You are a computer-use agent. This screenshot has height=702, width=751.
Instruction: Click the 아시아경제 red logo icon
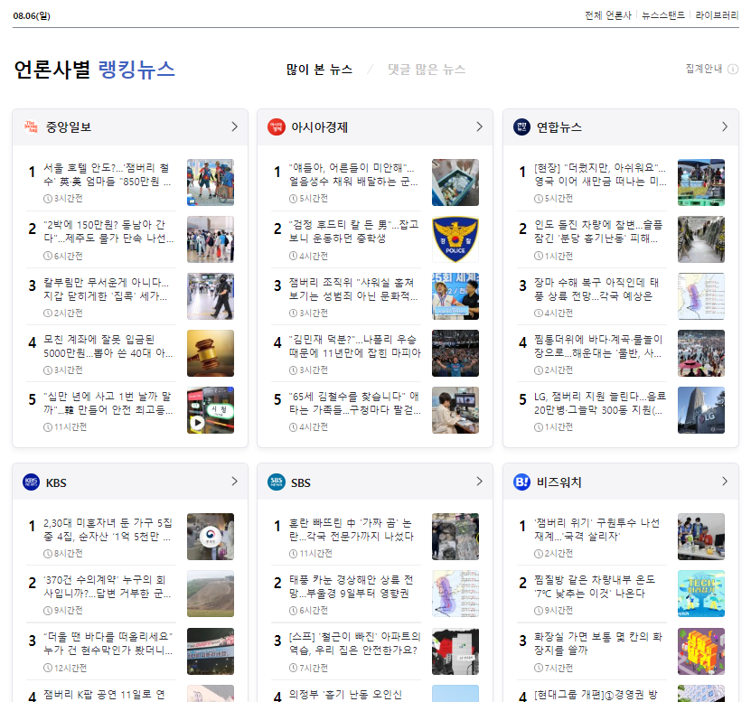(x=277, y=126)
